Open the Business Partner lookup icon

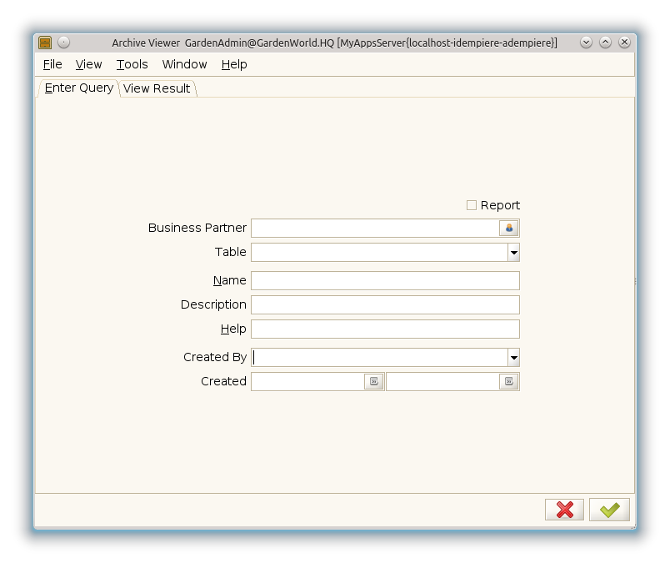(x=509, y=228)
